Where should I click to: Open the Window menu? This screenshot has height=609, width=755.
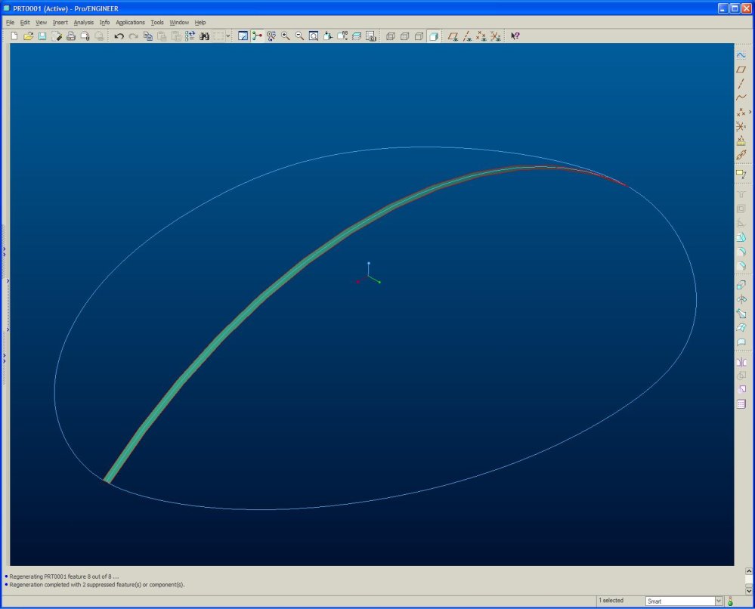[179, 23]
